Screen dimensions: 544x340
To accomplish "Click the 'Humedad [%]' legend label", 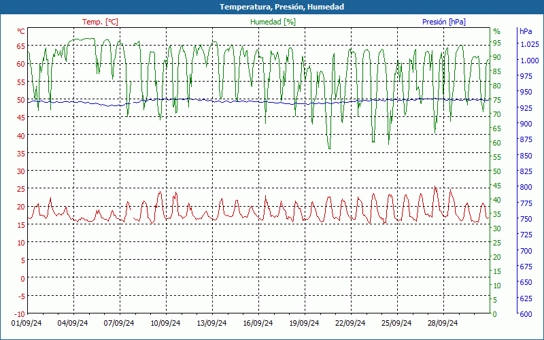I will click(273, 22).
